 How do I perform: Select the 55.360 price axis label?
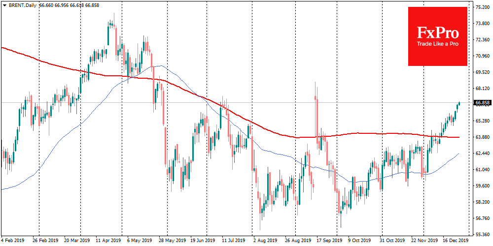point(483,234)
